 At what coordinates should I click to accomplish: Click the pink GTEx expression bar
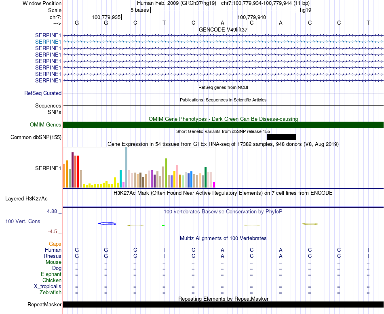177,176
